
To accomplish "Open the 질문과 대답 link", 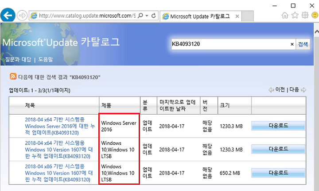I will tap(18, 60).
